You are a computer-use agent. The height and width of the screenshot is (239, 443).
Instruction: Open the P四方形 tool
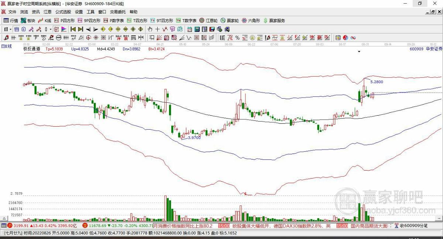coord(65,21)
